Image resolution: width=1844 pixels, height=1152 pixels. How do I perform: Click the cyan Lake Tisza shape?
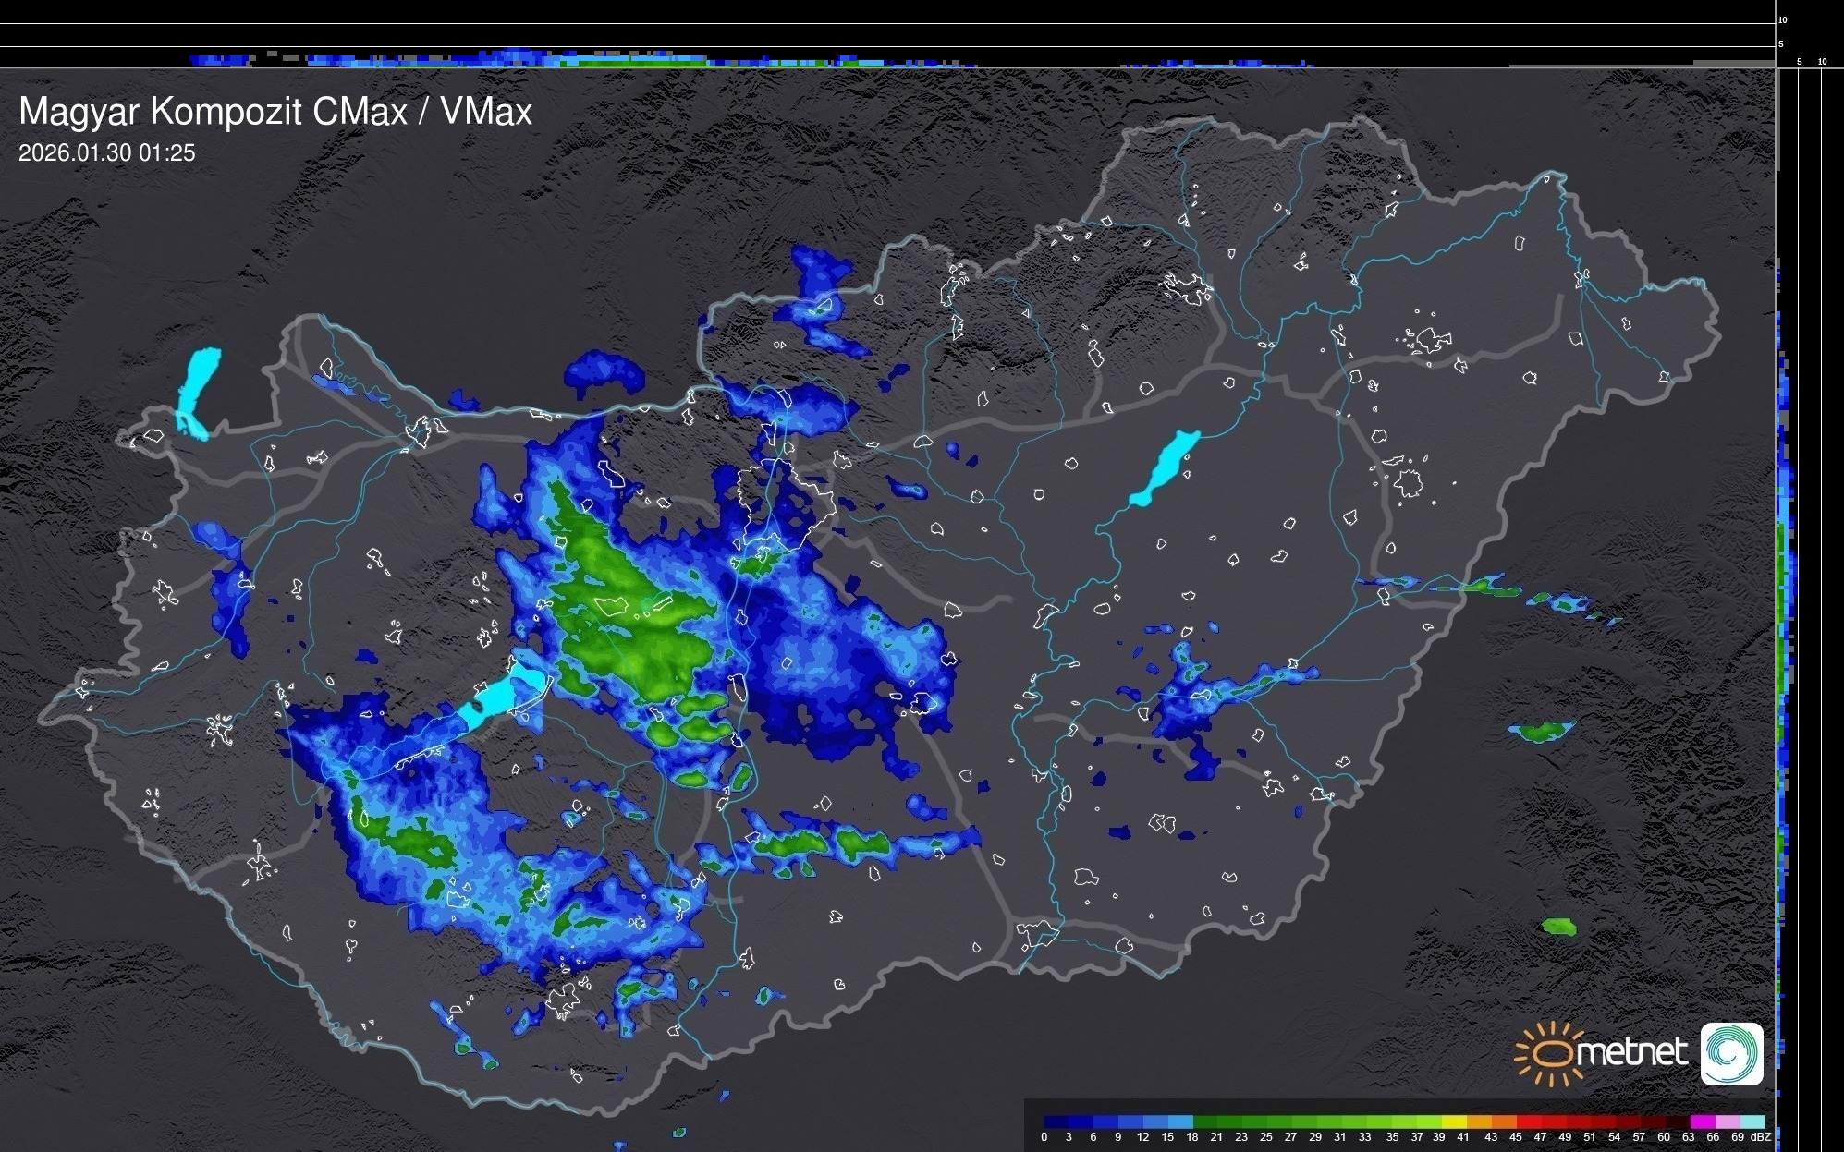click(1165, 467)
